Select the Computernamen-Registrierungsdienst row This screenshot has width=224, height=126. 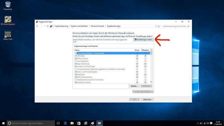[112, 69]
